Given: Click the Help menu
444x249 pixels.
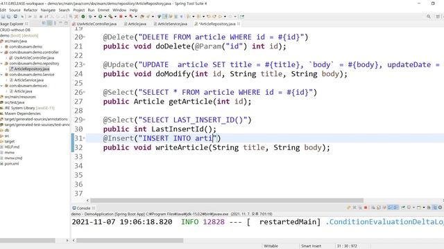Looking at the screenshot, I should (133, 10).
